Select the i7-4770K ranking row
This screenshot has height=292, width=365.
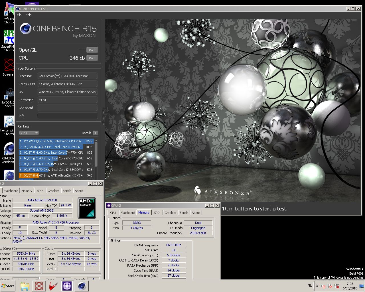56,153
